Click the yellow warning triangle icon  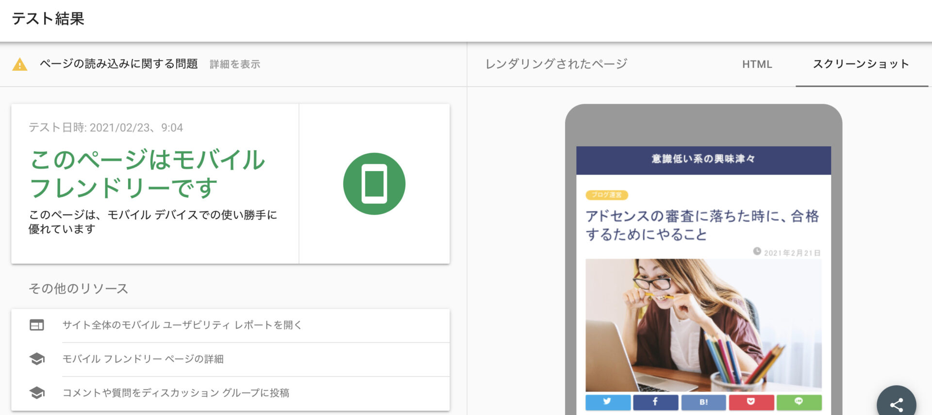click(x=19, y=64)
